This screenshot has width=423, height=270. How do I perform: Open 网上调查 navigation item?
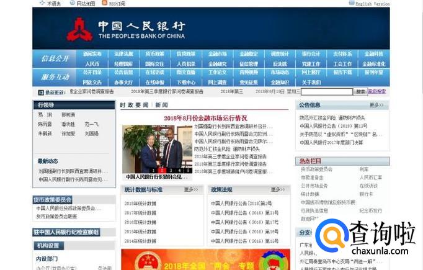click(x=218, y=83)
